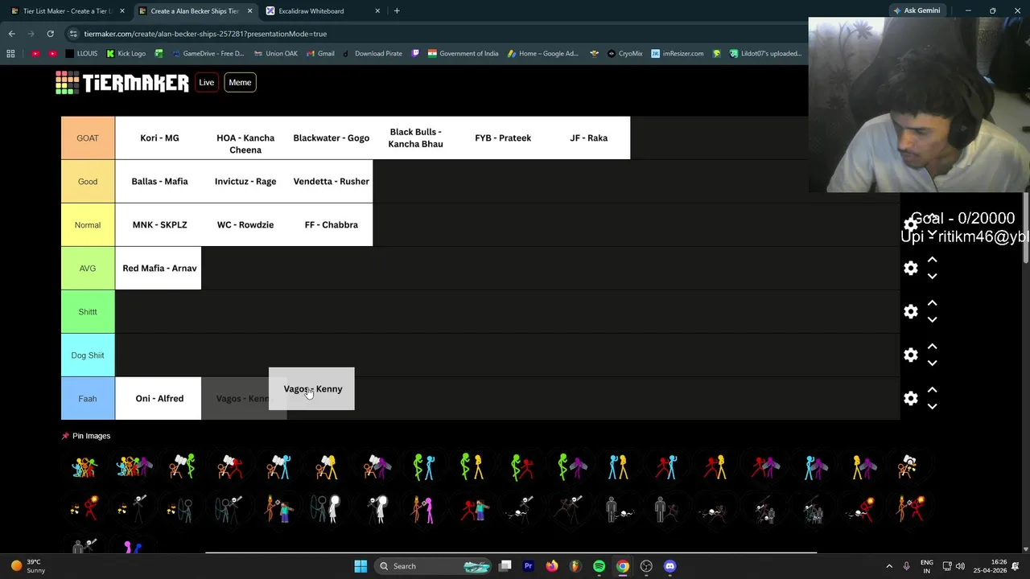Switch to the Excalidraw Whiteboard tab
Image resolution: width=1030 pixels, height=579 pixels.
click(x=322, y=11)
